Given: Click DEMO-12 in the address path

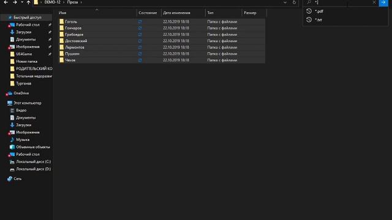Looking at the screenshot, I should coord(53,2).
